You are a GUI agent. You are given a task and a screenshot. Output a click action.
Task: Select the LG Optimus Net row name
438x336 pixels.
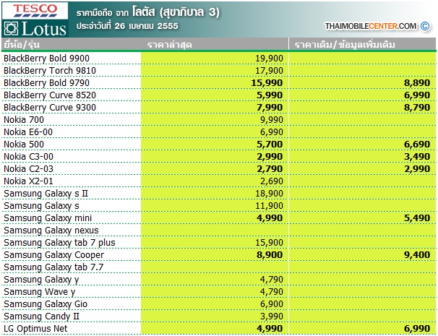pyautogui.click(x=35, y=329)
